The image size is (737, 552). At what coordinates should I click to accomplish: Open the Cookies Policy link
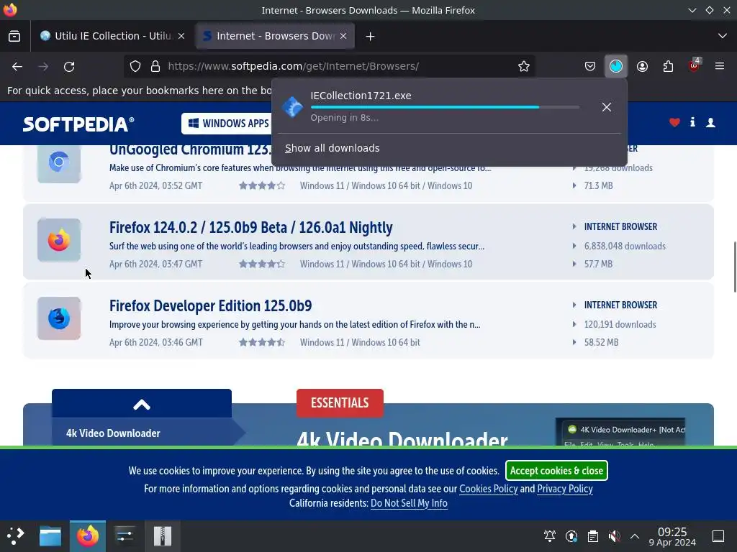click(x=489, y=489)
